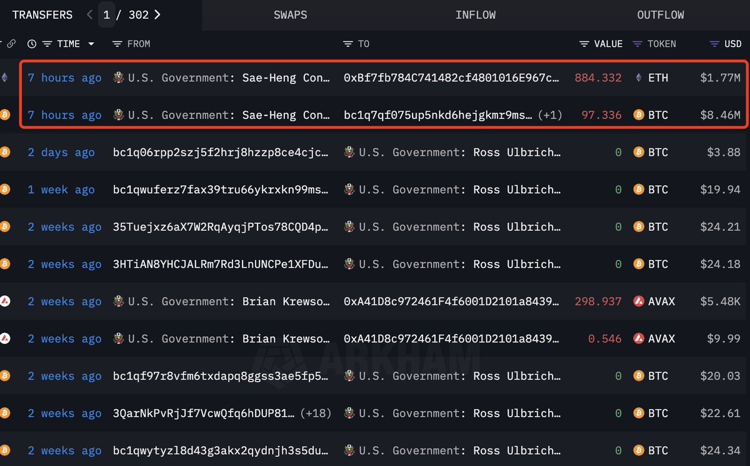Select the OUTFLOW tab
This screenshot has height=466, width=750.
click(x=660, y=14)
